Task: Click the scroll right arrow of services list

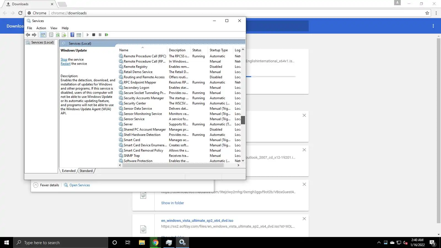Action: point(238,165)
